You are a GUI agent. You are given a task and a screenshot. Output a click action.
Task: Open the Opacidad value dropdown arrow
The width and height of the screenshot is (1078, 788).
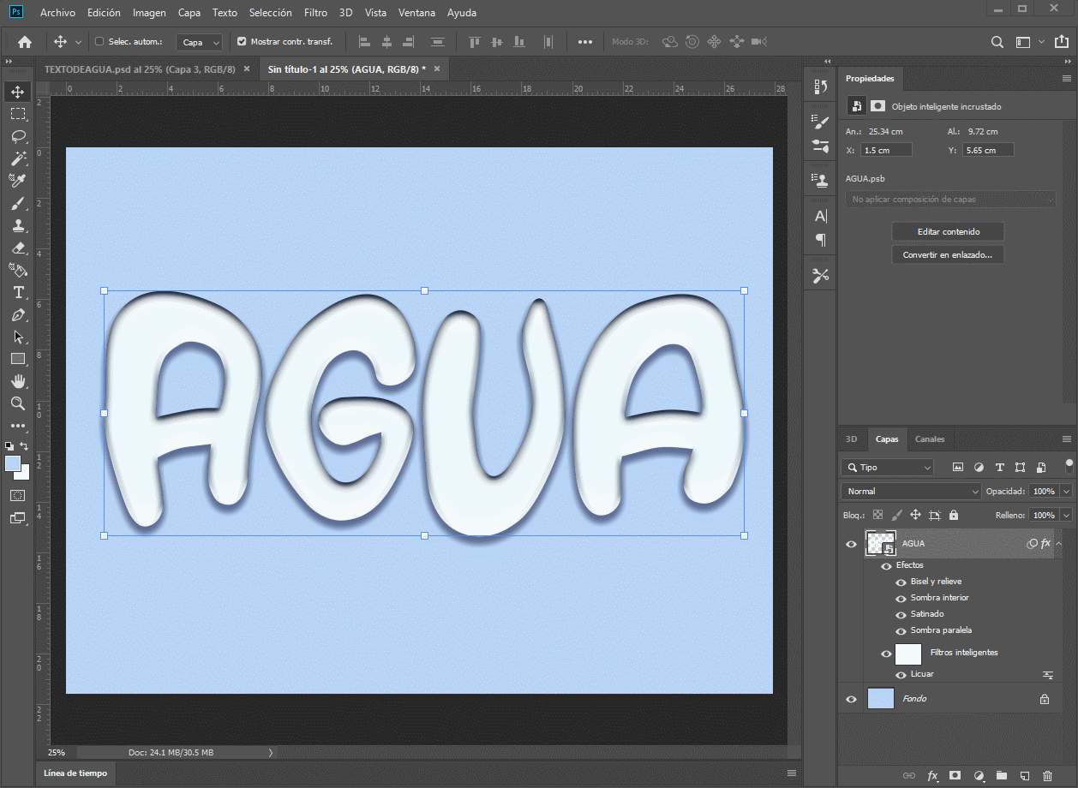click(x=1066, y=492)
